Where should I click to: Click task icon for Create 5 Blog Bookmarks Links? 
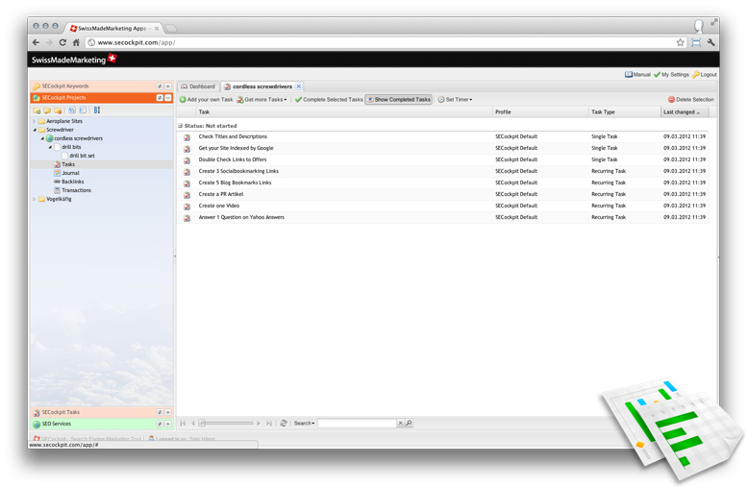pos(187,183)
